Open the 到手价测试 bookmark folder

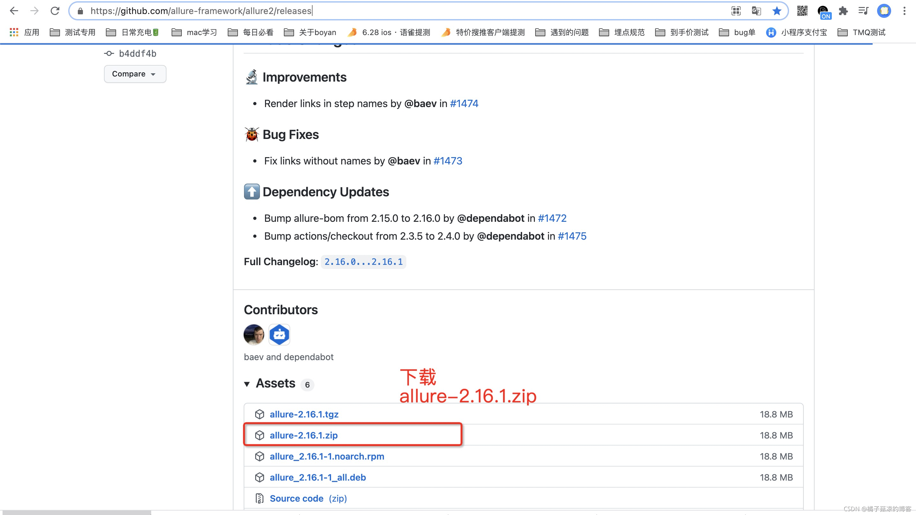tap(682, 32)
